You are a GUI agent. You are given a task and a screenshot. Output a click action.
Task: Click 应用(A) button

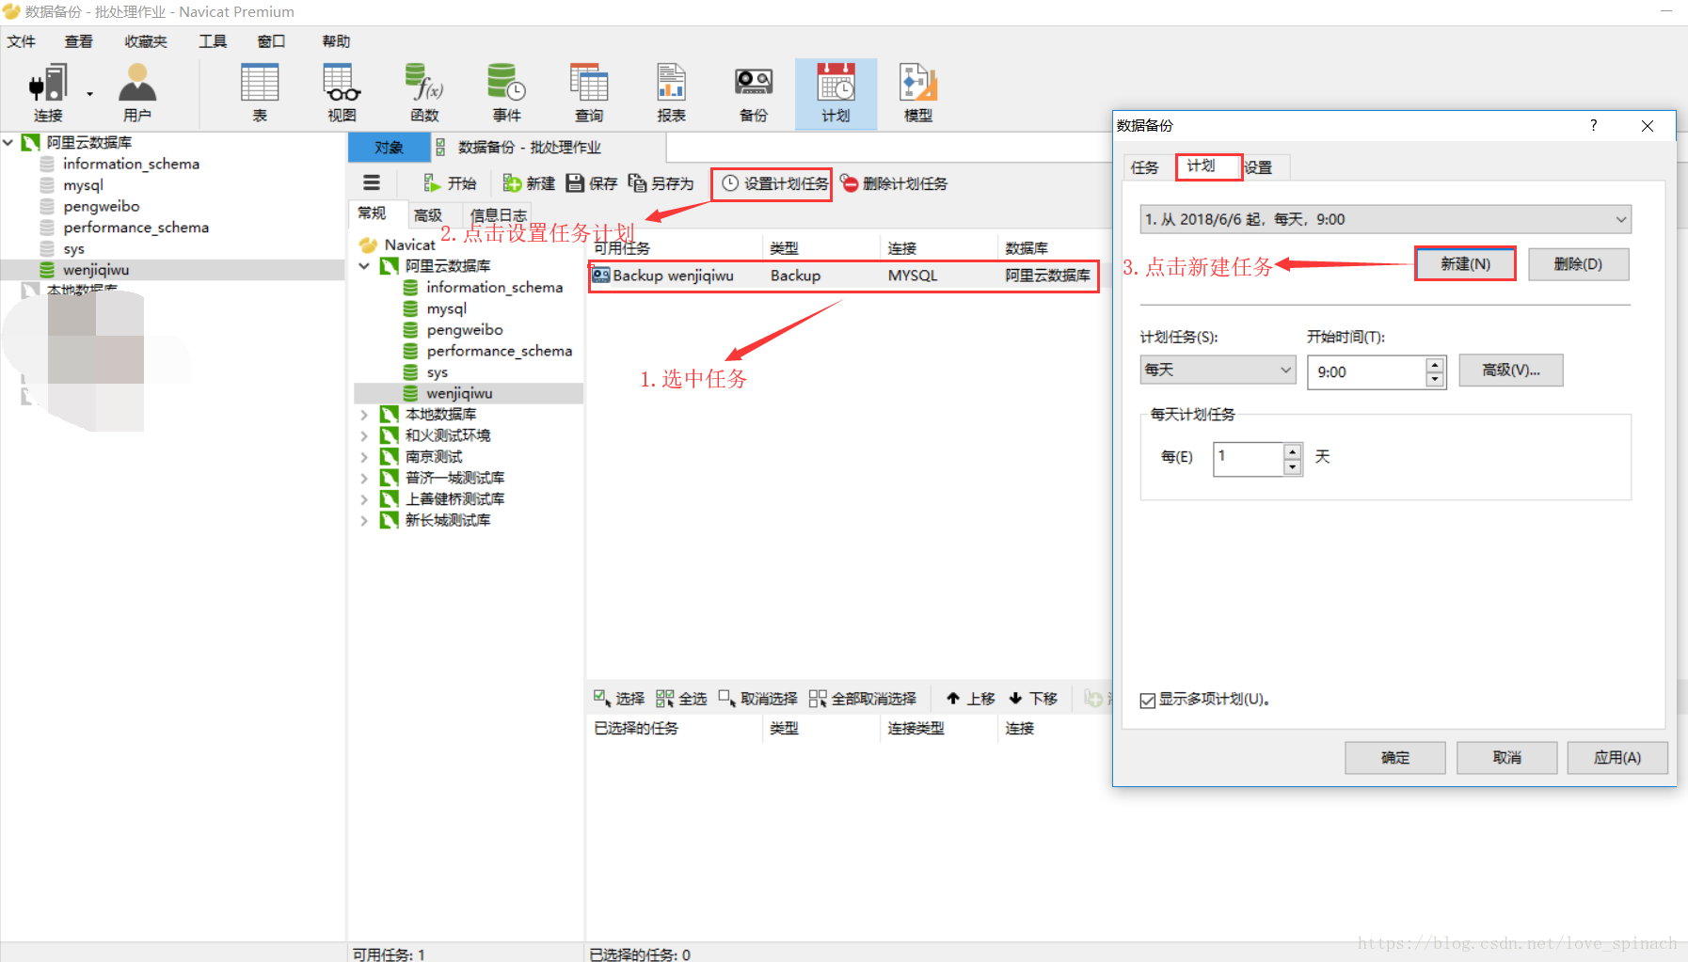point(1617,758)
